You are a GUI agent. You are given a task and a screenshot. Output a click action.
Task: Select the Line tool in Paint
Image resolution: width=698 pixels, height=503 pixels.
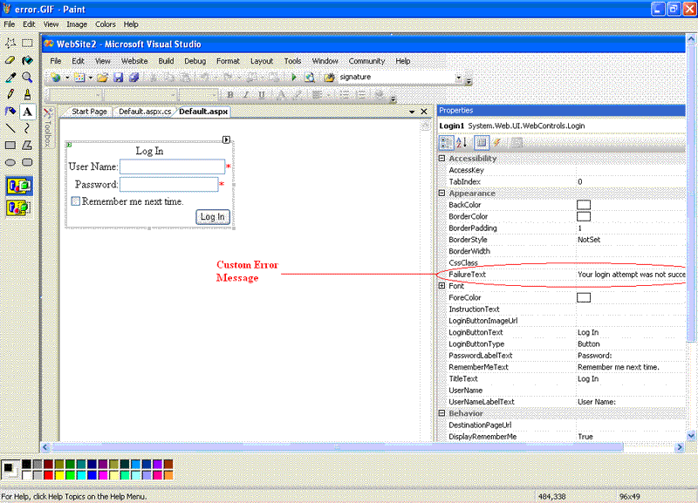point(10,128)
